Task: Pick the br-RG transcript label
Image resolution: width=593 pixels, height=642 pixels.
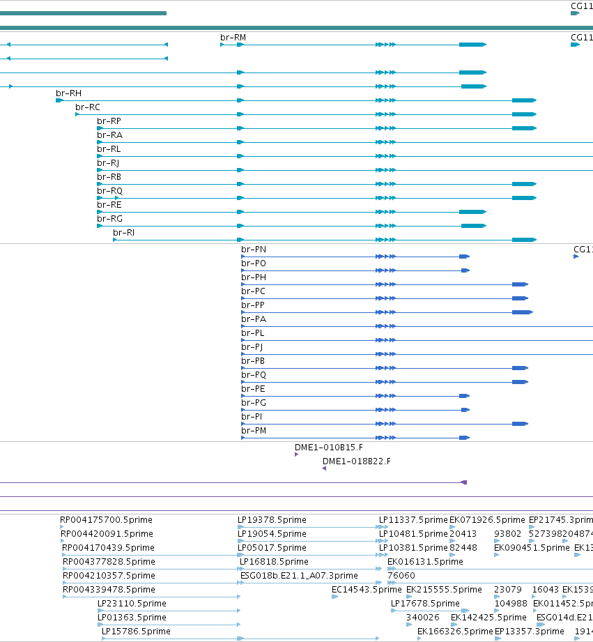Action: (109, 219)
